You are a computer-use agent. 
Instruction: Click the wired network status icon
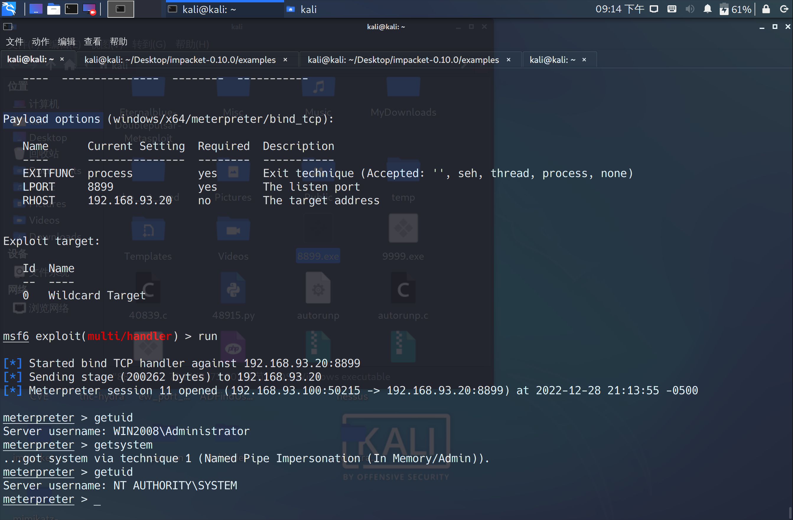(x=654, y=9)
